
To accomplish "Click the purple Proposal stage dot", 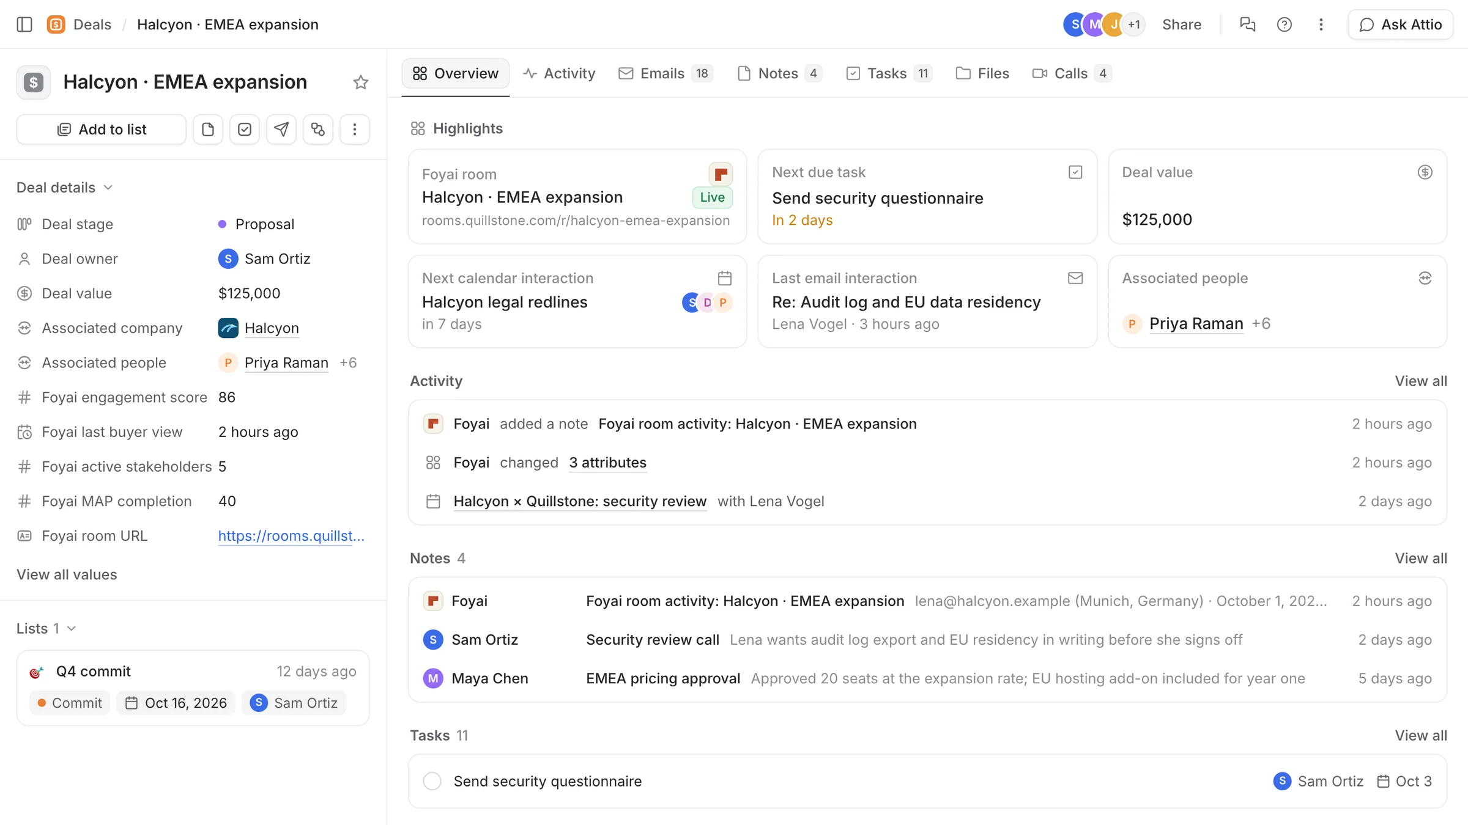I will (x=222, y=224).
